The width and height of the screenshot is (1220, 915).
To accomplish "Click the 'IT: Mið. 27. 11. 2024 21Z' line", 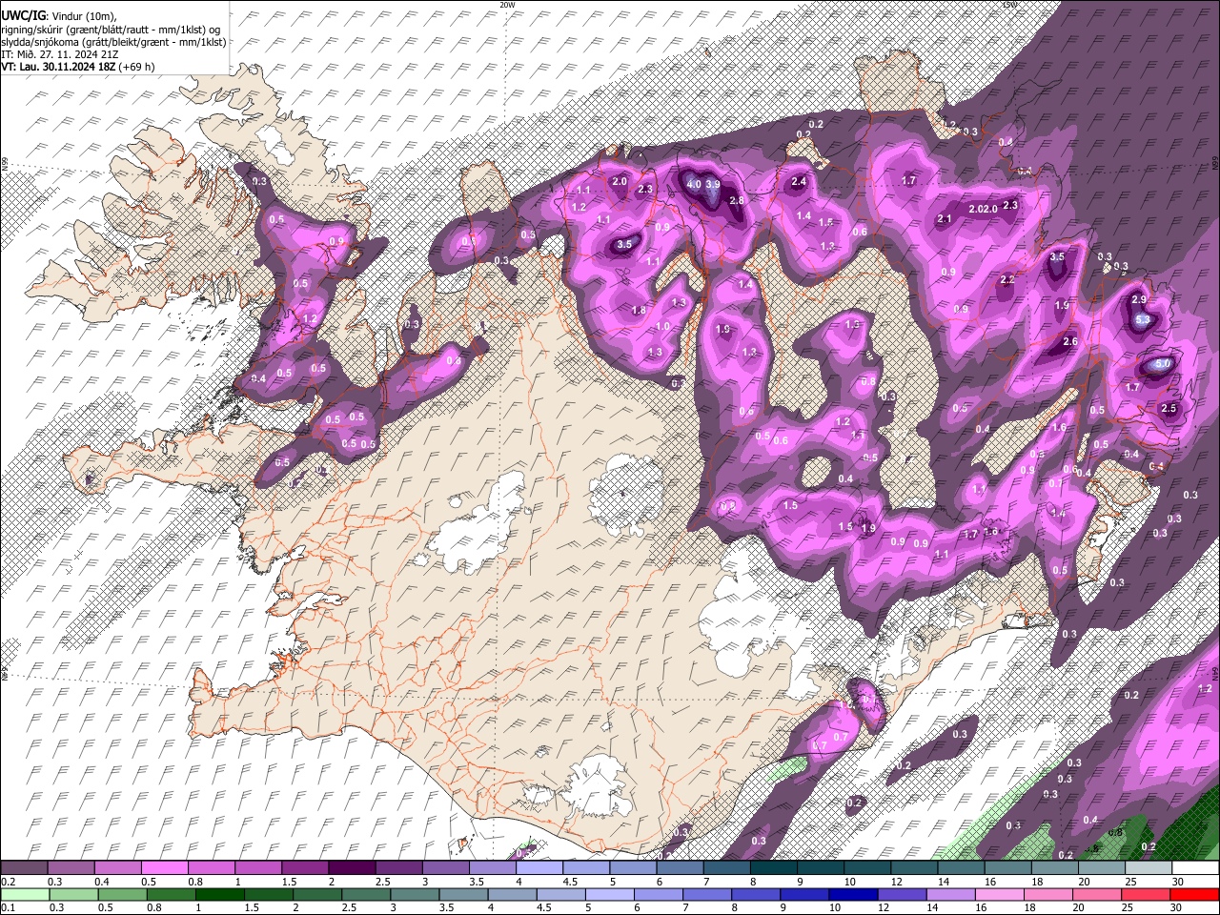I will [60, 54].
